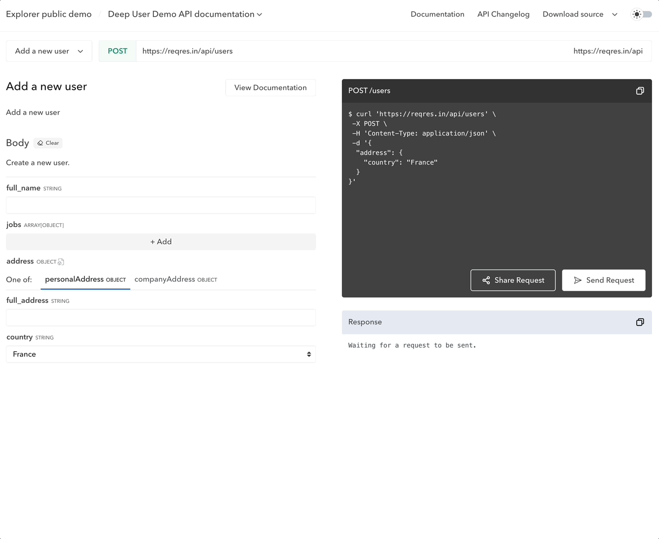Click the server URL https://reqres.in/api text
The height and width of the screenshot is (539, 659).
coord(608,51)
